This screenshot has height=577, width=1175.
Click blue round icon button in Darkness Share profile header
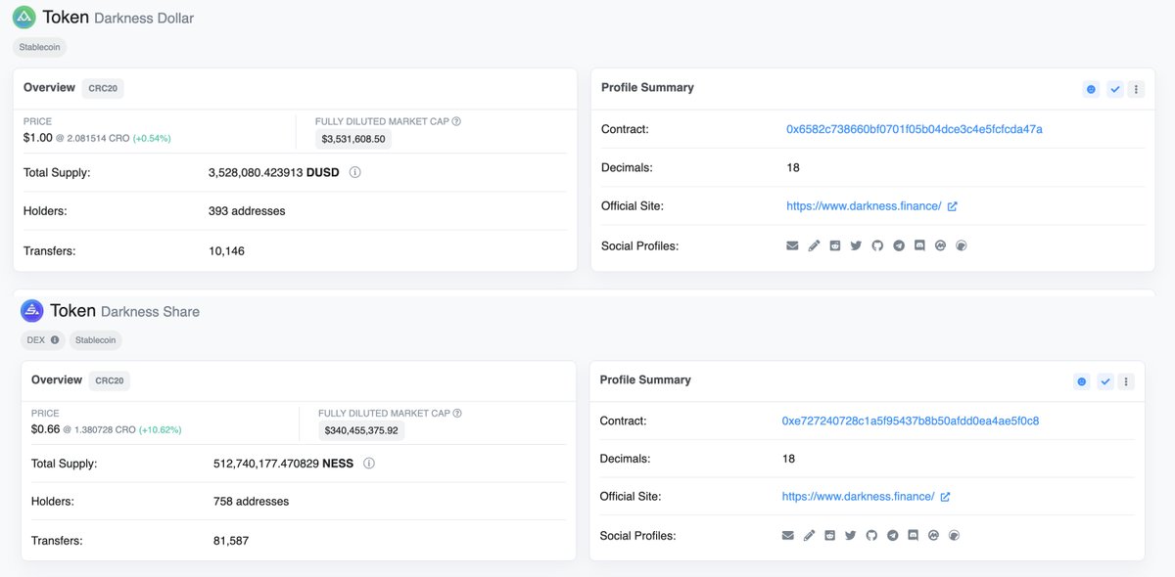tap(1082, 381)
